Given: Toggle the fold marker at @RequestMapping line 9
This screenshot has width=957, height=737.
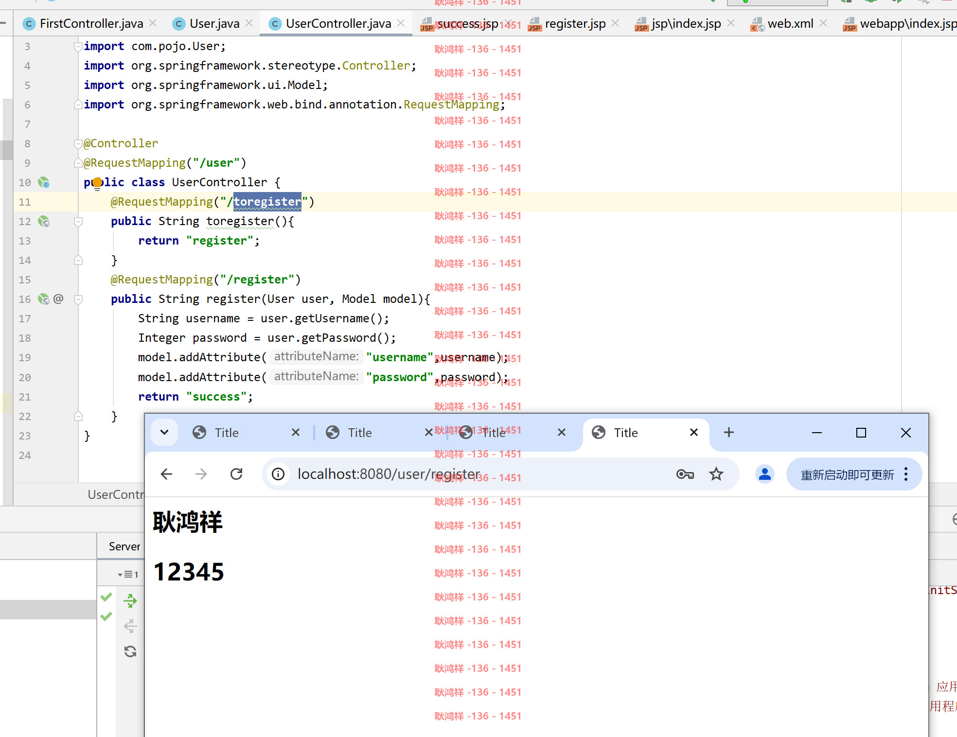Looking at the screenshot, I should (x=78, y=163).
